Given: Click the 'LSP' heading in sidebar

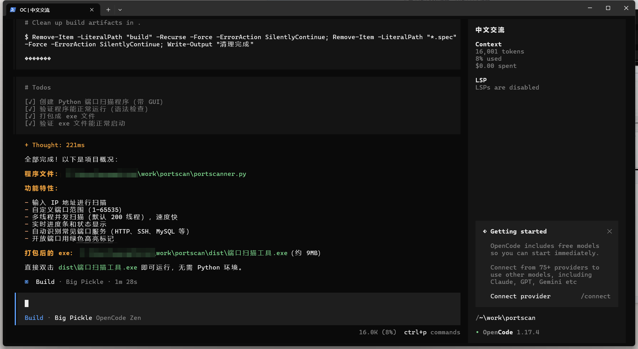Looking at the screenshot, I should (481, 80).
